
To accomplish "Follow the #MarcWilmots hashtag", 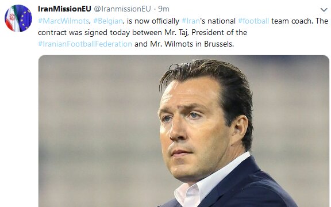I will 63,21.
